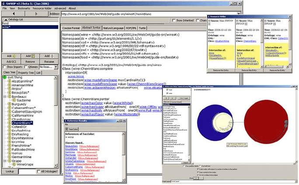Add a new individual with Add I

[x=49, y=56]
